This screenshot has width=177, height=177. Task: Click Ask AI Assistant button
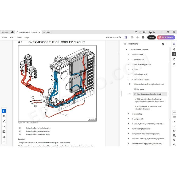[x=166, y=37]
